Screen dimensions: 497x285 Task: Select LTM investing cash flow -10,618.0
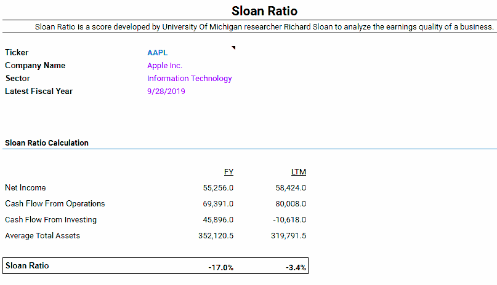tap(289, 220)
